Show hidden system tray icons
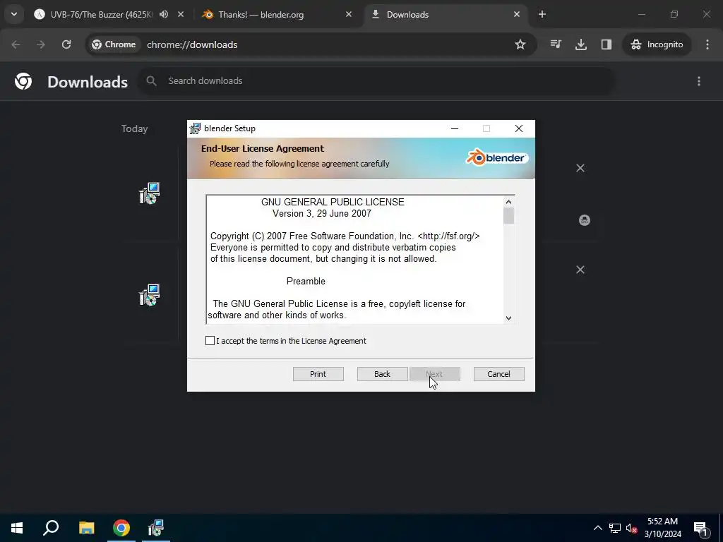The width and height of the screenshot is (723, 542). [597, 528]
